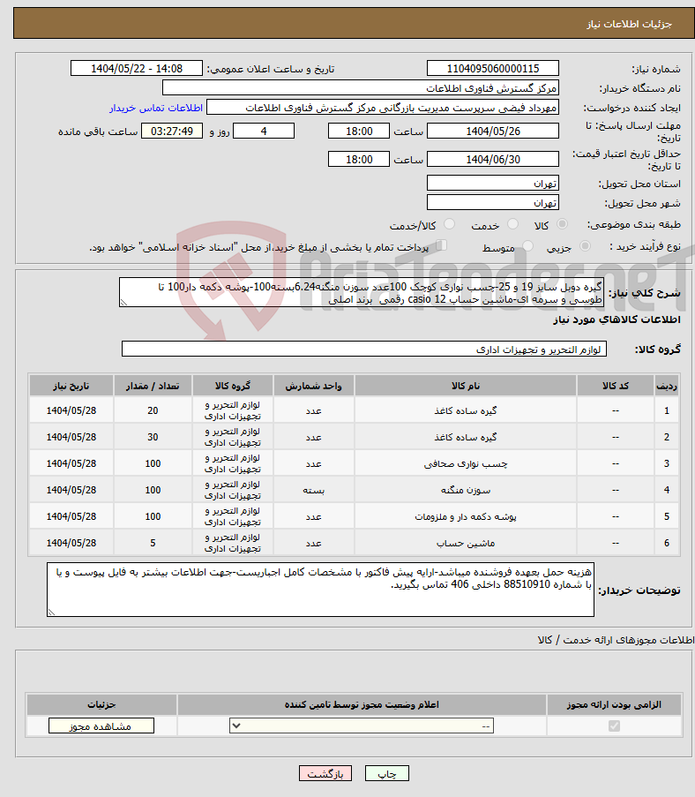The width and height of the screenshot is (695, 797).
Task: Select گیره ساده کاغذ in row 2
Action: pyautogui.click(x=466, y=437)
